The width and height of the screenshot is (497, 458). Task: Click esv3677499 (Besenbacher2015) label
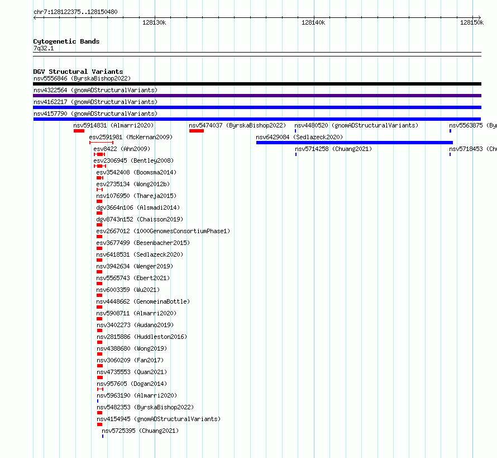tap(144, 243)
